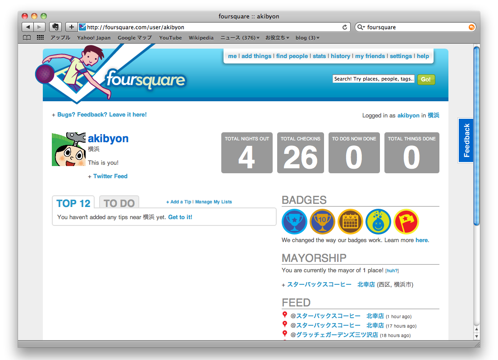This screenshot has width=498, height=360.
Task: Click the foursquare logo in the header
Action: click(146, 79)
